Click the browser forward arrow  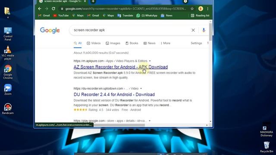pyautogui.click(x=47, y=9)
